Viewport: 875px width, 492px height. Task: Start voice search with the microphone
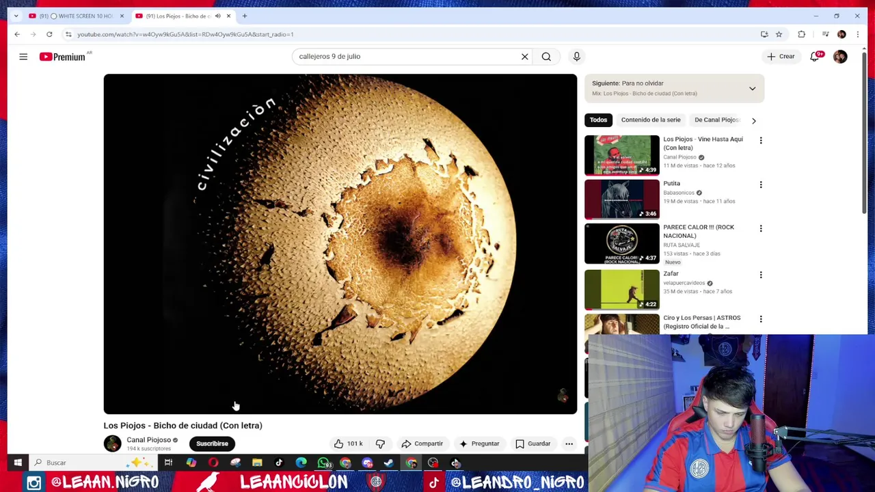(x=576, y=57)
